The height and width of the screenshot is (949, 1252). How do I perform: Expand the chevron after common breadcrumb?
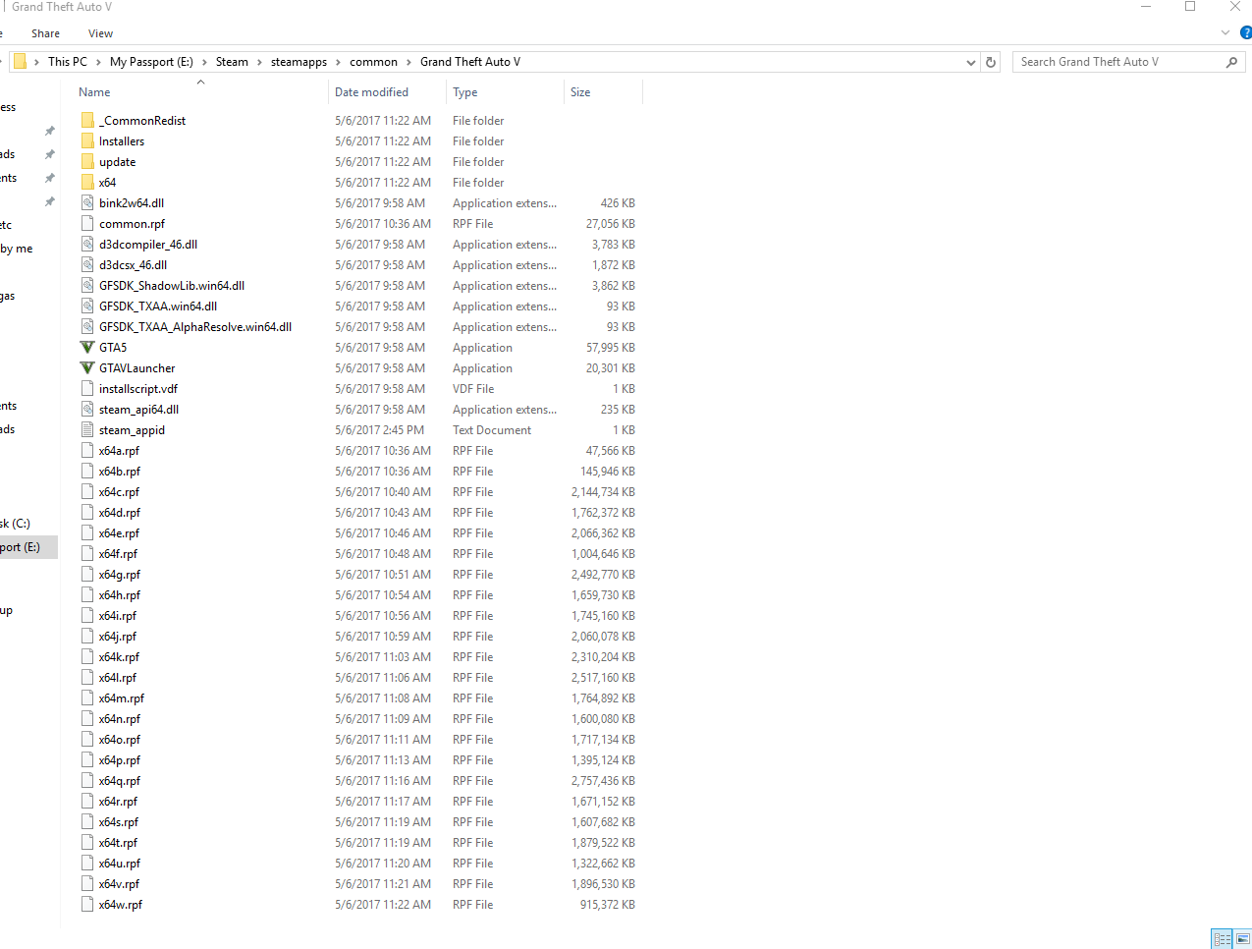tap(408, 62)
